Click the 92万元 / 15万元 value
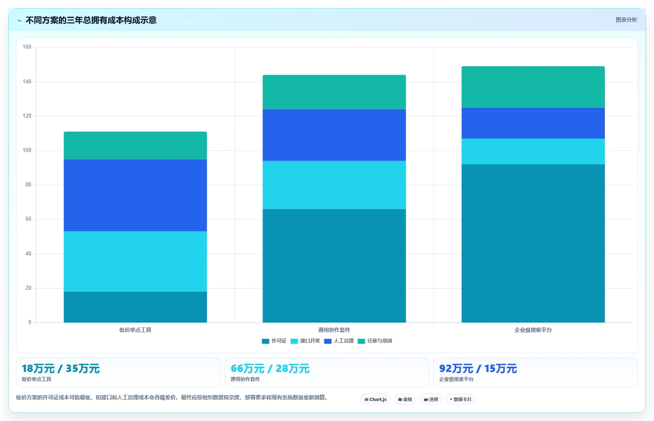 478,369
